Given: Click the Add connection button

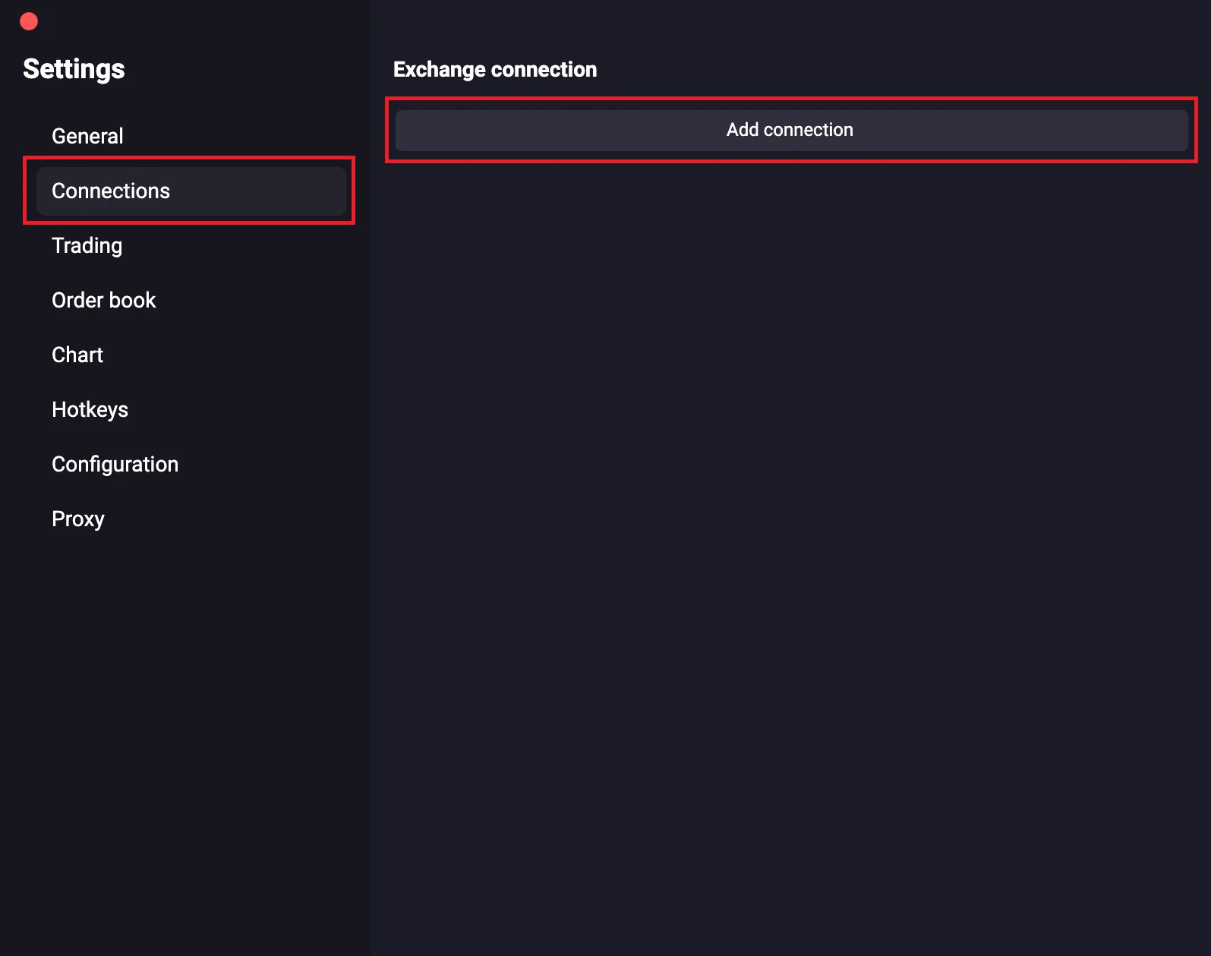Looking at the screenshot, I should (x=790, y=130).
